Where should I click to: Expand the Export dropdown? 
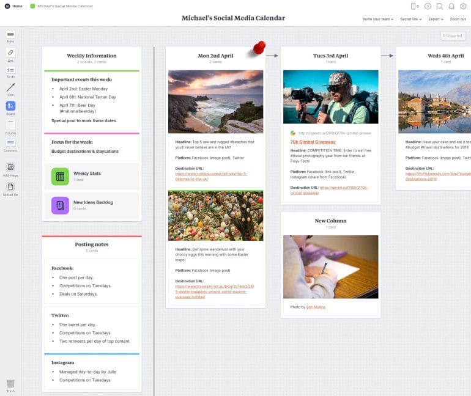(436, 19)
